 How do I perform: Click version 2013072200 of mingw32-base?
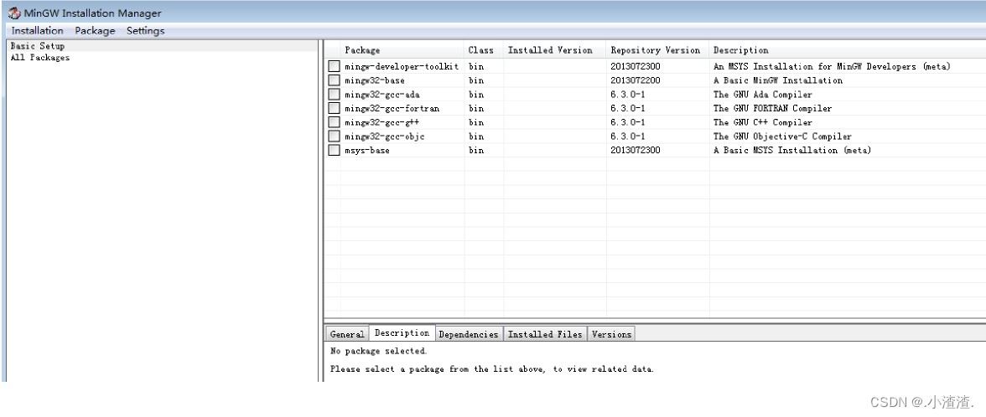pos(636,80)
